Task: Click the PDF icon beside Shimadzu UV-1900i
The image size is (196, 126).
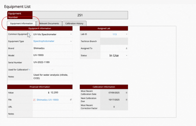Action: [34, 100]
